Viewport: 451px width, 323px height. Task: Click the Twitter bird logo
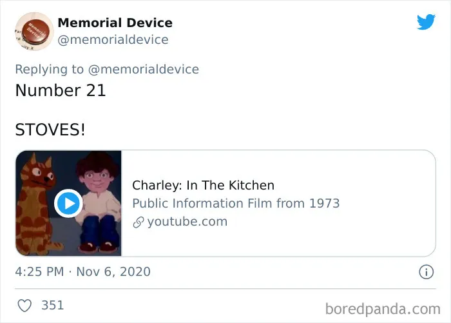pos(426,21)
